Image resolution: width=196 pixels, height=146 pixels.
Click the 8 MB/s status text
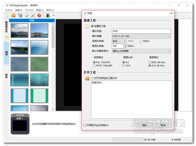tap(176, 140)
